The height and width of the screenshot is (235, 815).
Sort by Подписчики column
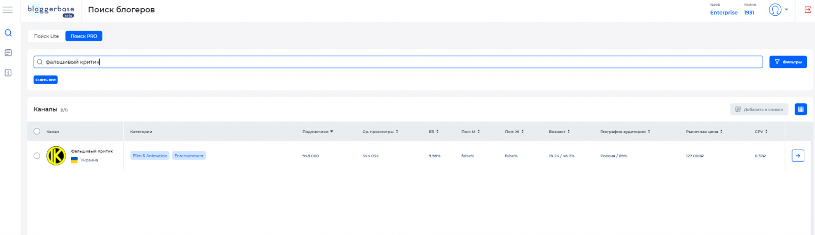pos(317,131)
